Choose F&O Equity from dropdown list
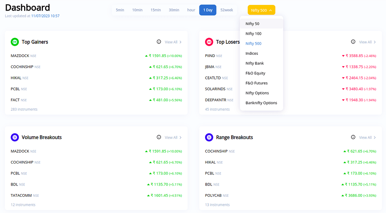Image resolution: width=386 pixels, height=213 pixels. tap(262, 73)
